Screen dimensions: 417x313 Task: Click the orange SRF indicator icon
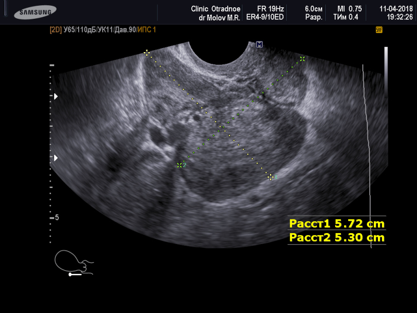click(x=379, y=30)
